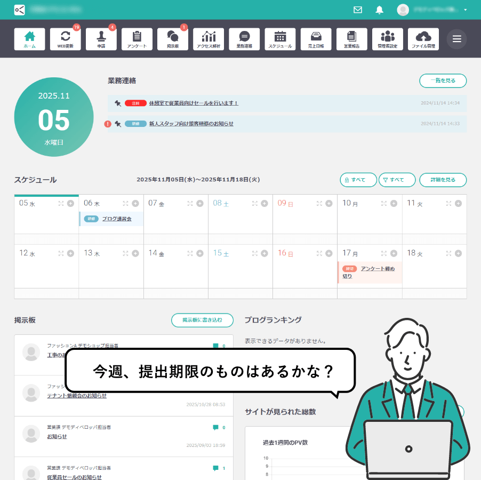481x480 pixels.
Task: Open the WEB更新 toolbar icon
Action: point(66,39)
